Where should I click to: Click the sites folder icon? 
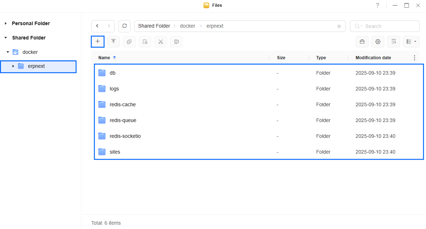click(102, 151)
